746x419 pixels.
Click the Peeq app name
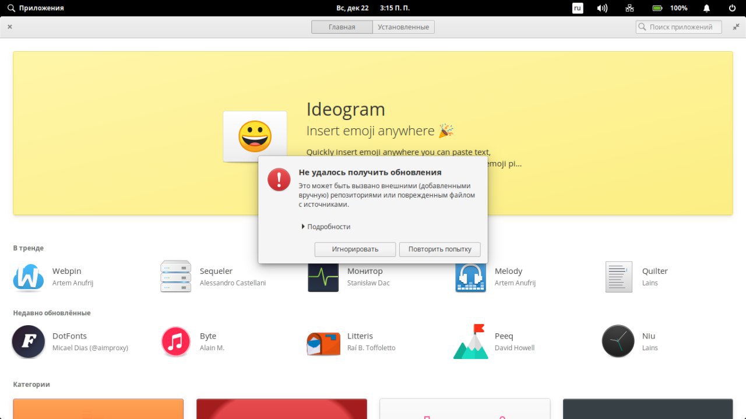(x=504, y=336)
